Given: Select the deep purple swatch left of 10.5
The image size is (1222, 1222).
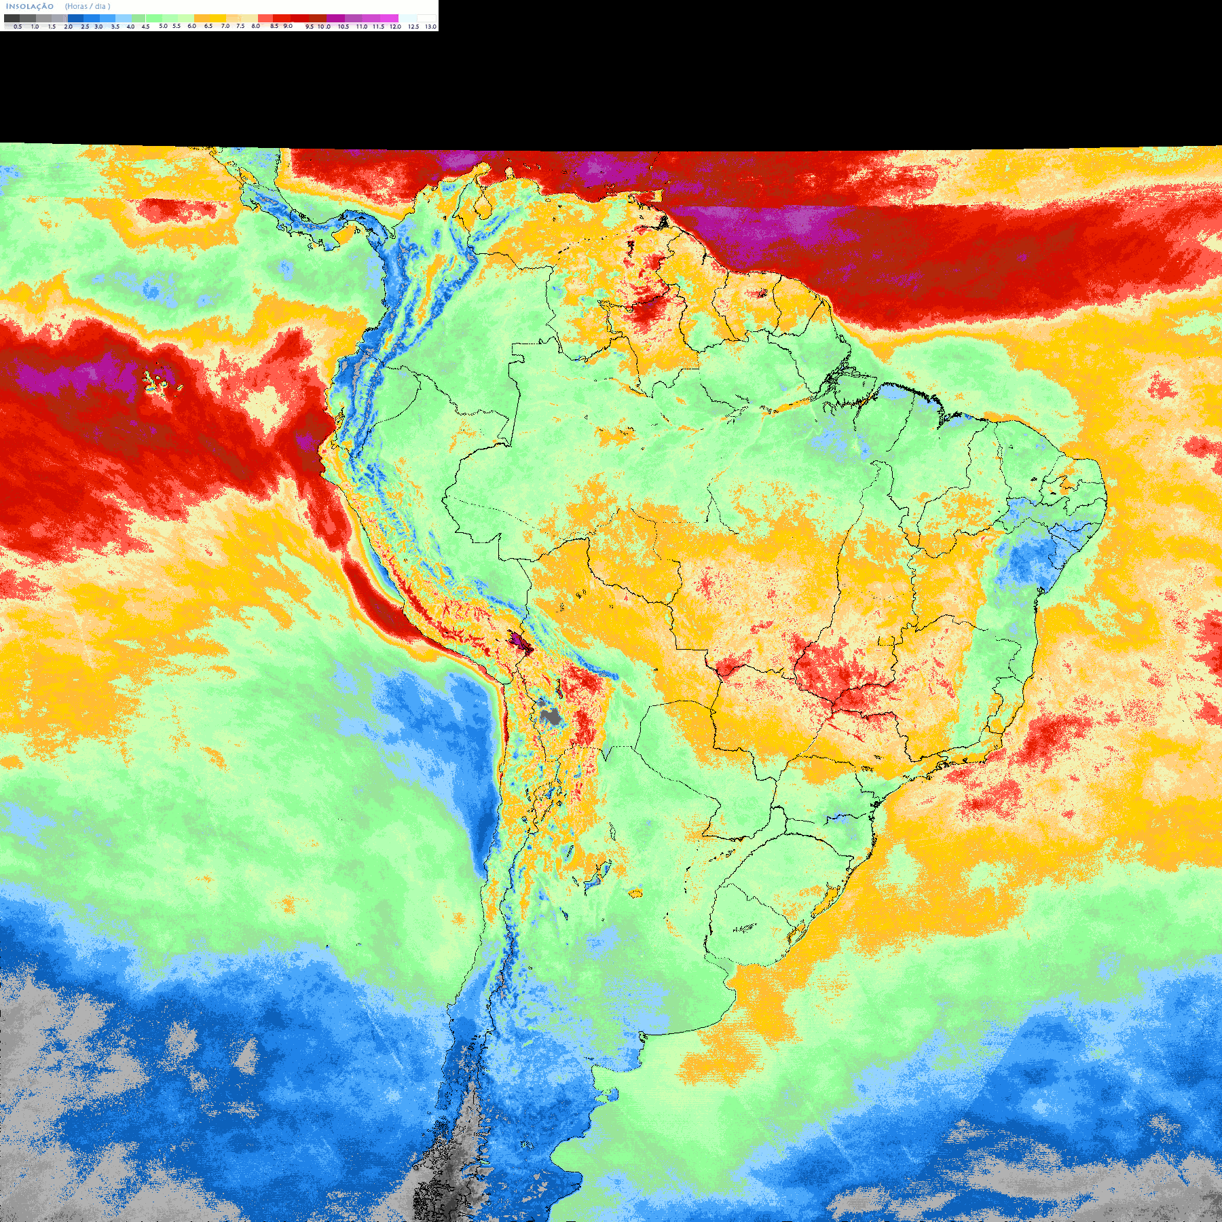Looking at the screenshot, I should [x=335, y=18].
